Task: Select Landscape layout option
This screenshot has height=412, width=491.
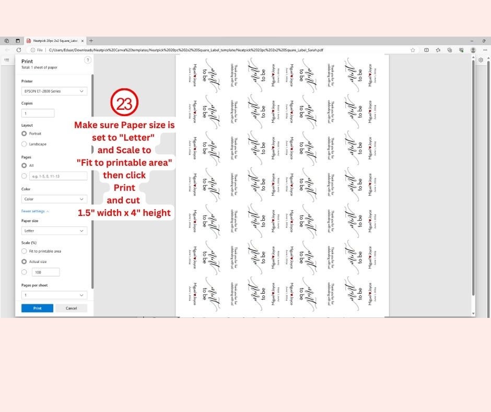Action: pos(24,144)
